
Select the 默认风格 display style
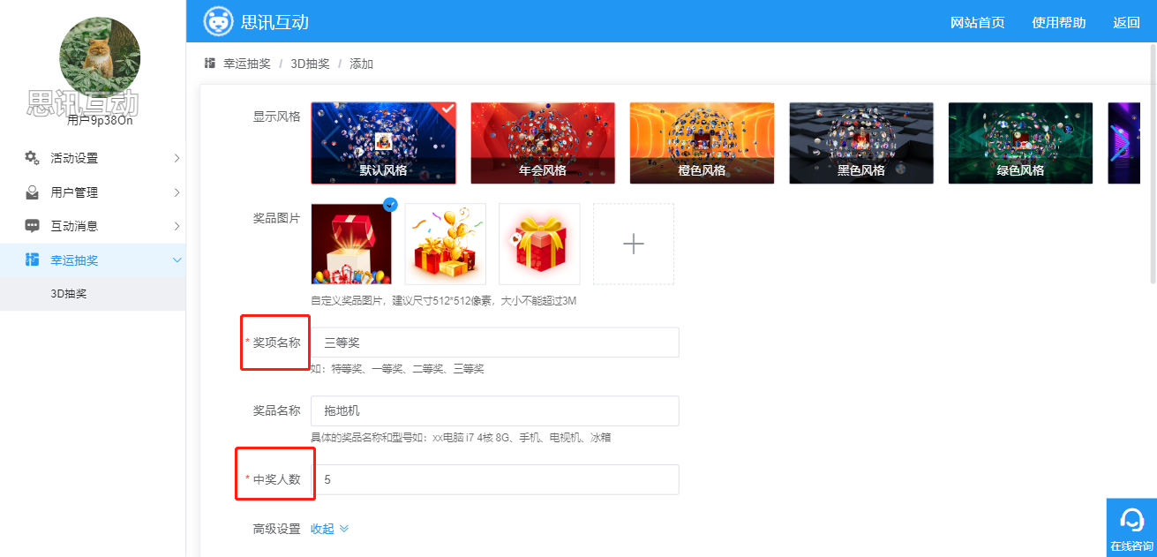pyautogui.click(x=384, y=143)
